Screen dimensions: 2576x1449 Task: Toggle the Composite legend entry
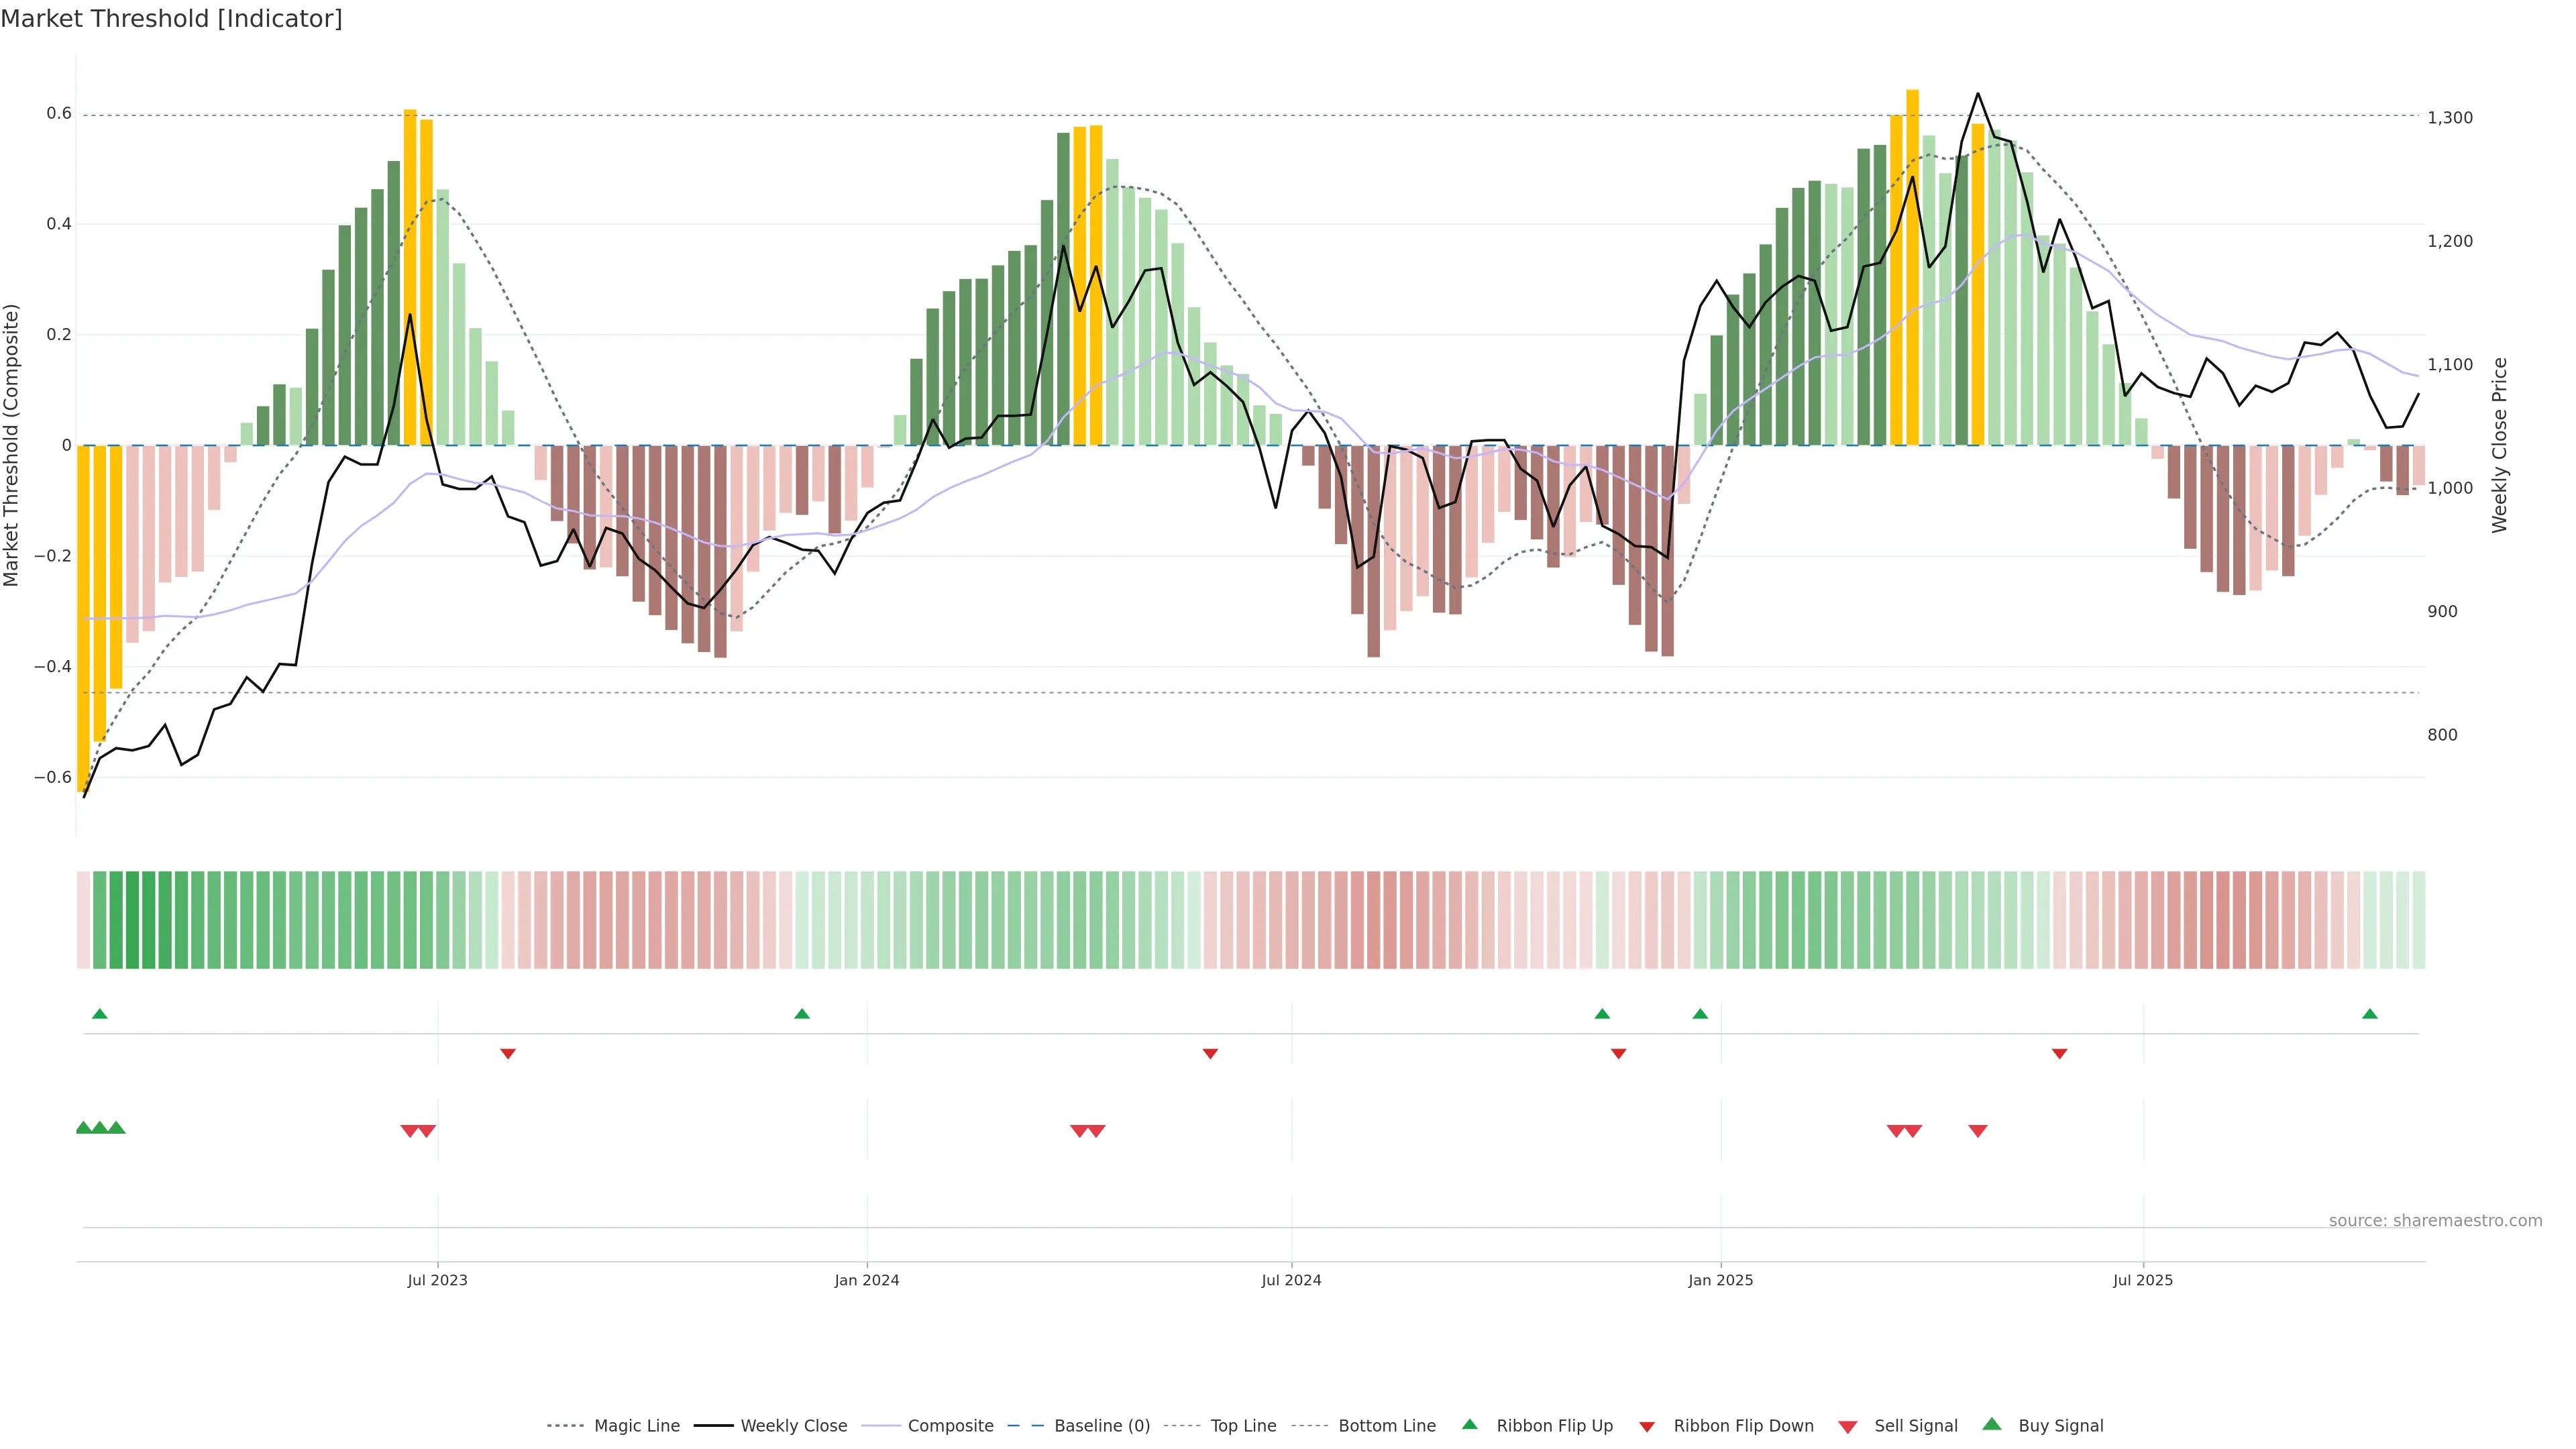click(950, 1426)
